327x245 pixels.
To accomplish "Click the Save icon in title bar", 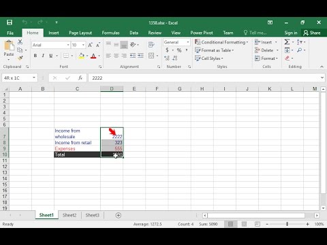I will (x=10, y=22).
